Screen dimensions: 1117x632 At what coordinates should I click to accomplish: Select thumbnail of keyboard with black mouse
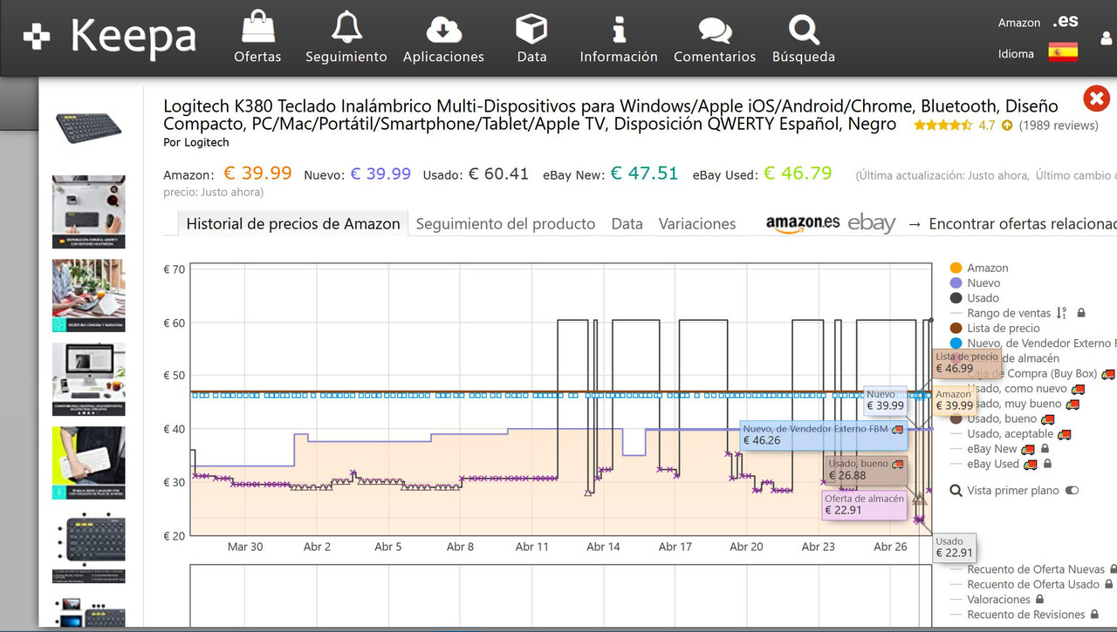tap(88, 212)
